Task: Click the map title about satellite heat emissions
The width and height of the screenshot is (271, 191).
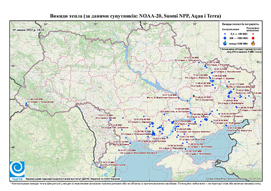Action: 135,16
